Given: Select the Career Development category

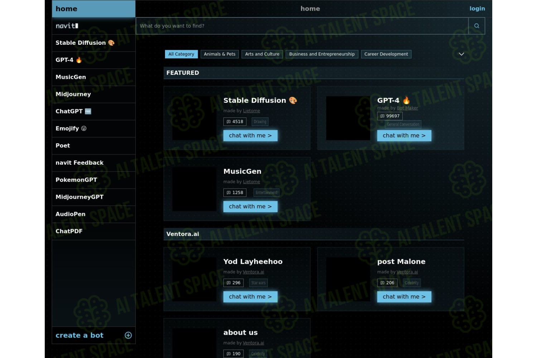Looking at the screenshot, I should click(x=386, y=54).
